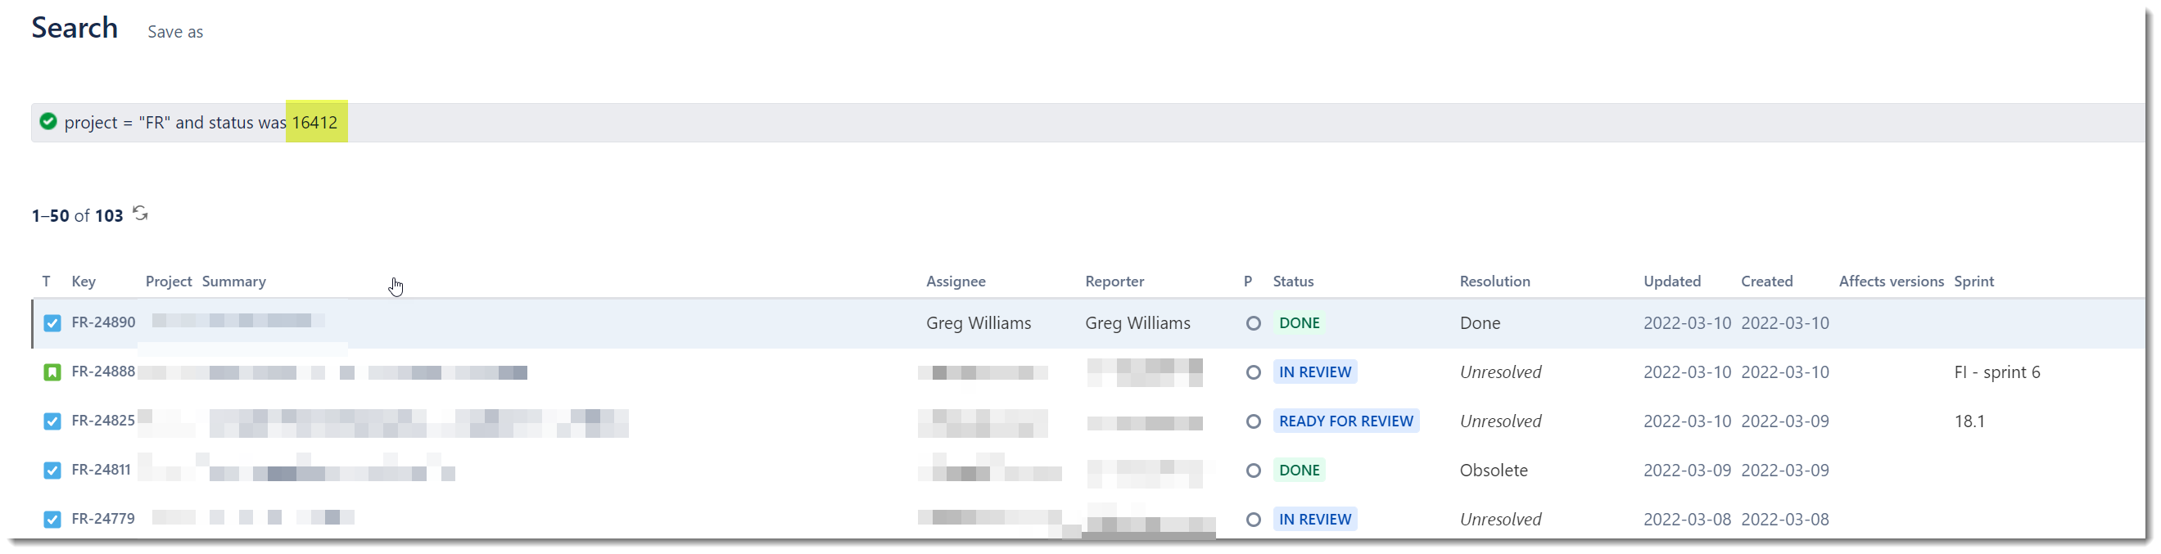
Task: Click reporter Greg Williams on FR-24890
Action: click(x=1137, y=323)
